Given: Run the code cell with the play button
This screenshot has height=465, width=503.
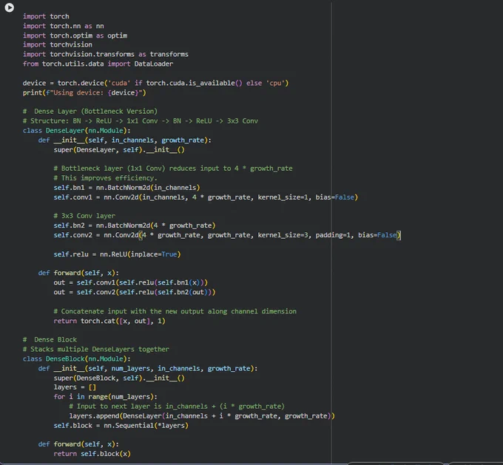Looking at the screenshot, I should pos(10,7).
